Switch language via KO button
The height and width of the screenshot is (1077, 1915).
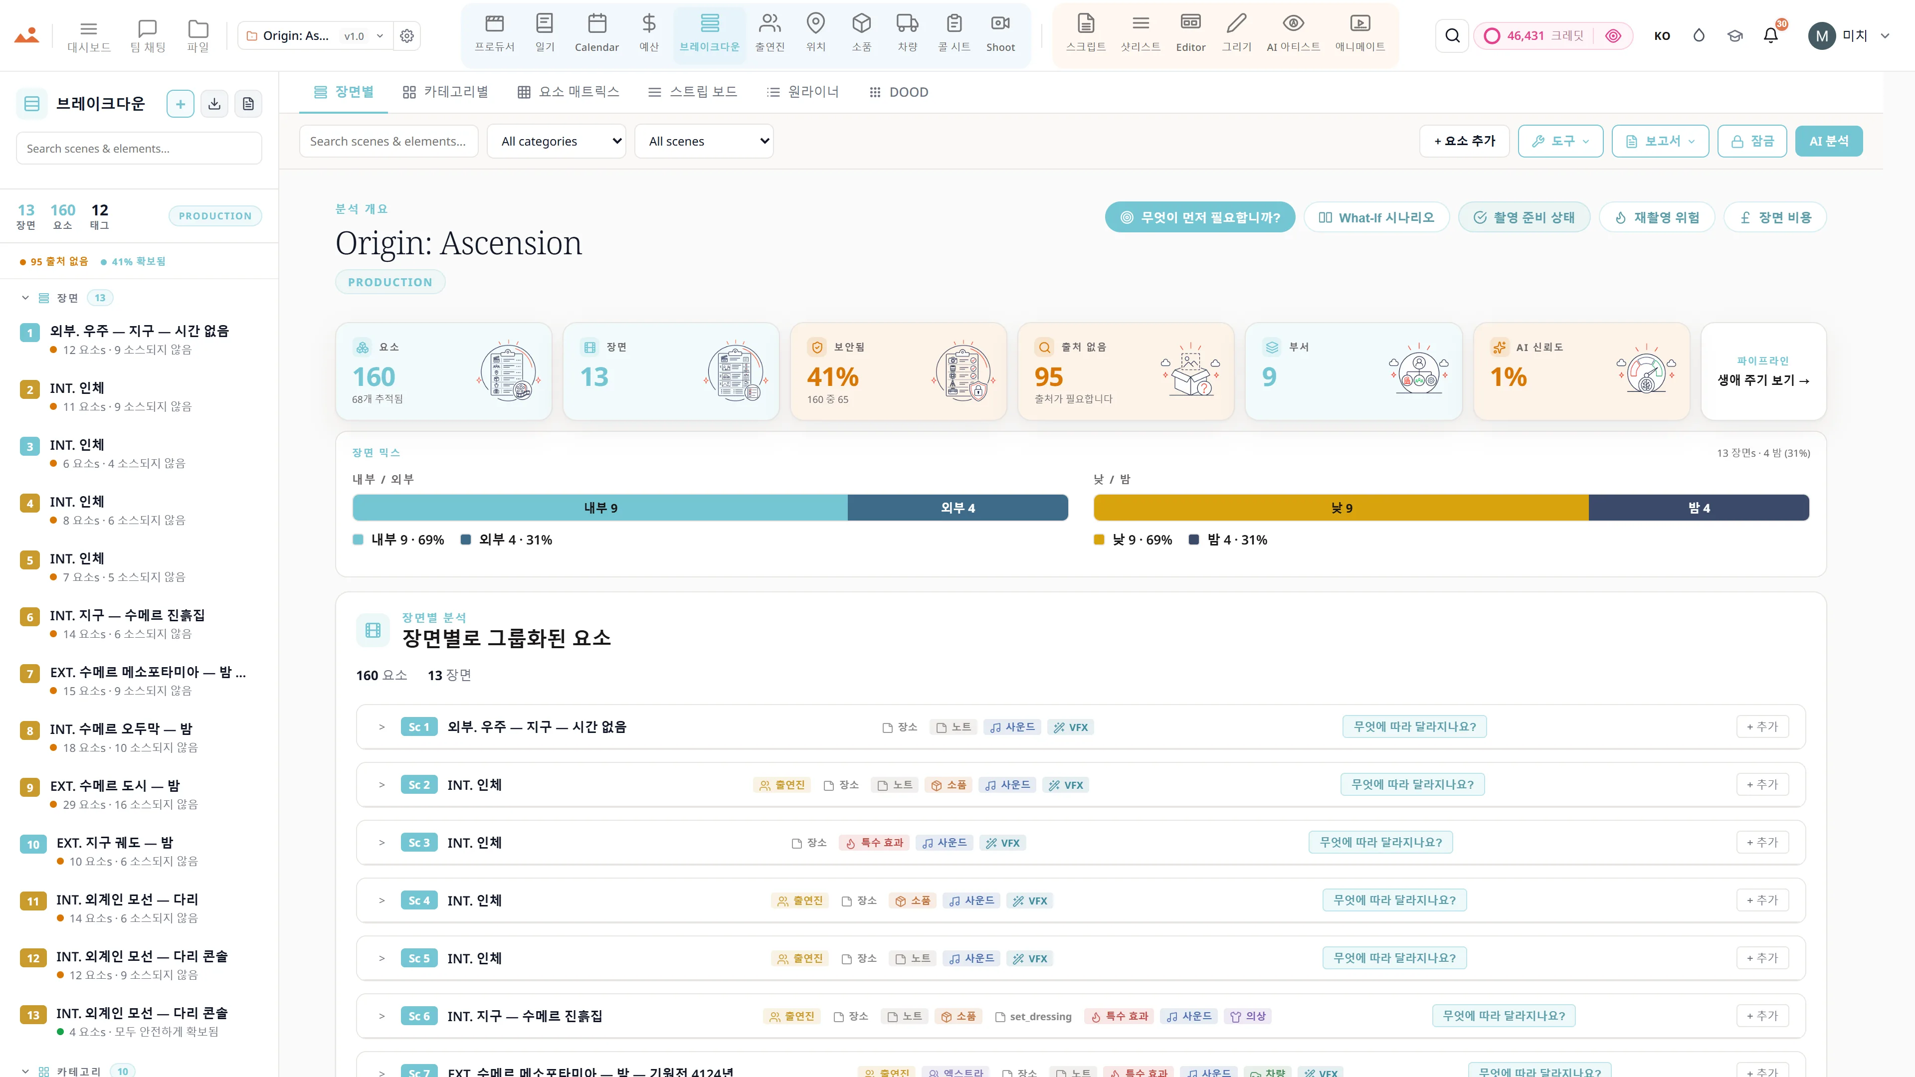pos(1662,36)
